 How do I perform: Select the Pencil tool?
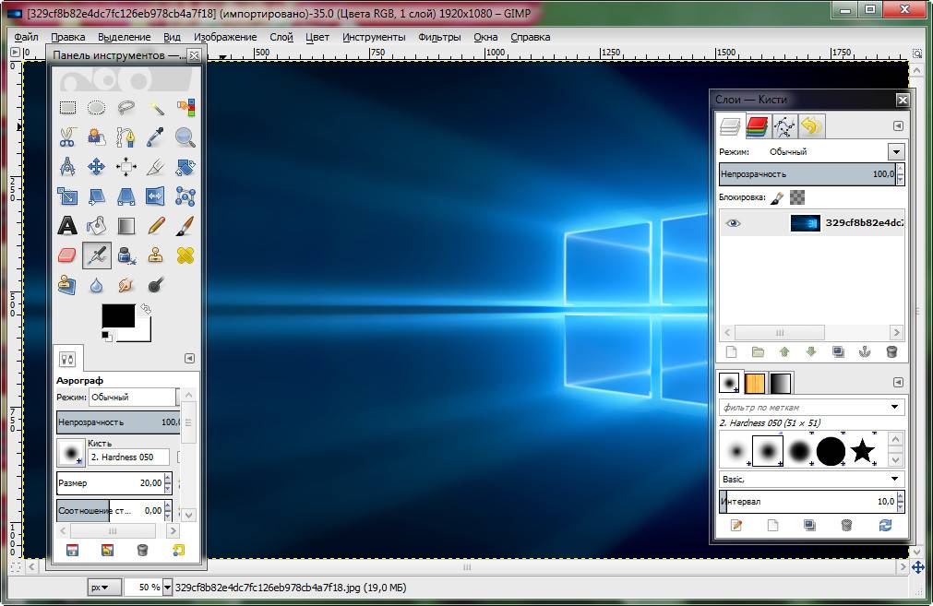pos(156,226)
